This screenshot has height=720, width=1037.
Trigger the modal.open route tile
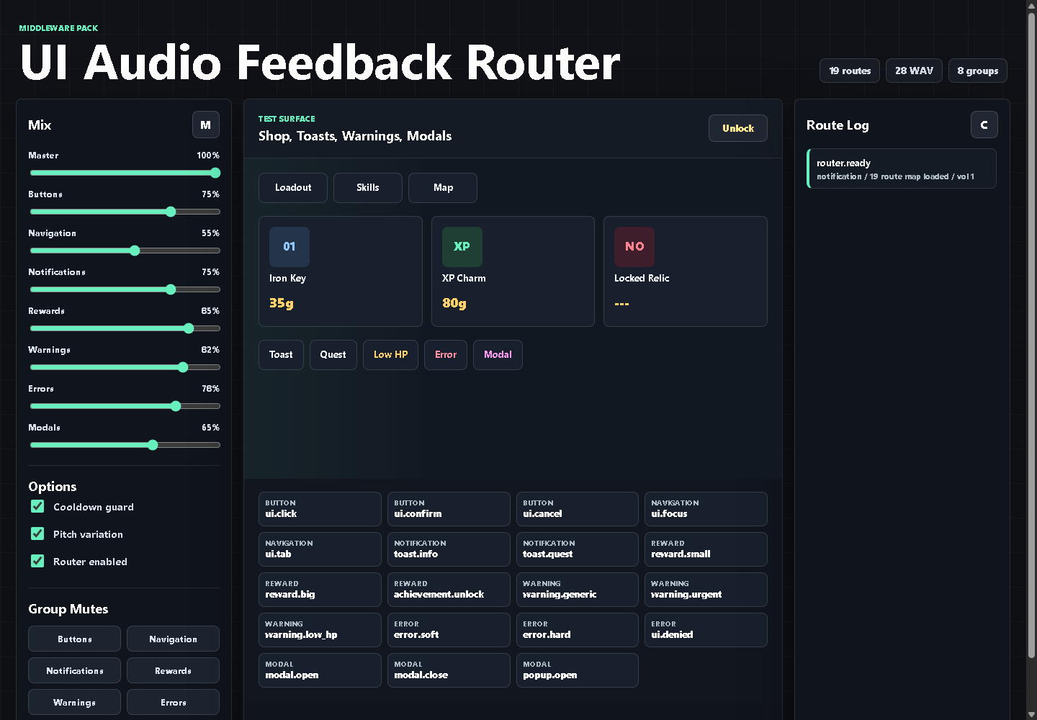click(x=320, y=670)
